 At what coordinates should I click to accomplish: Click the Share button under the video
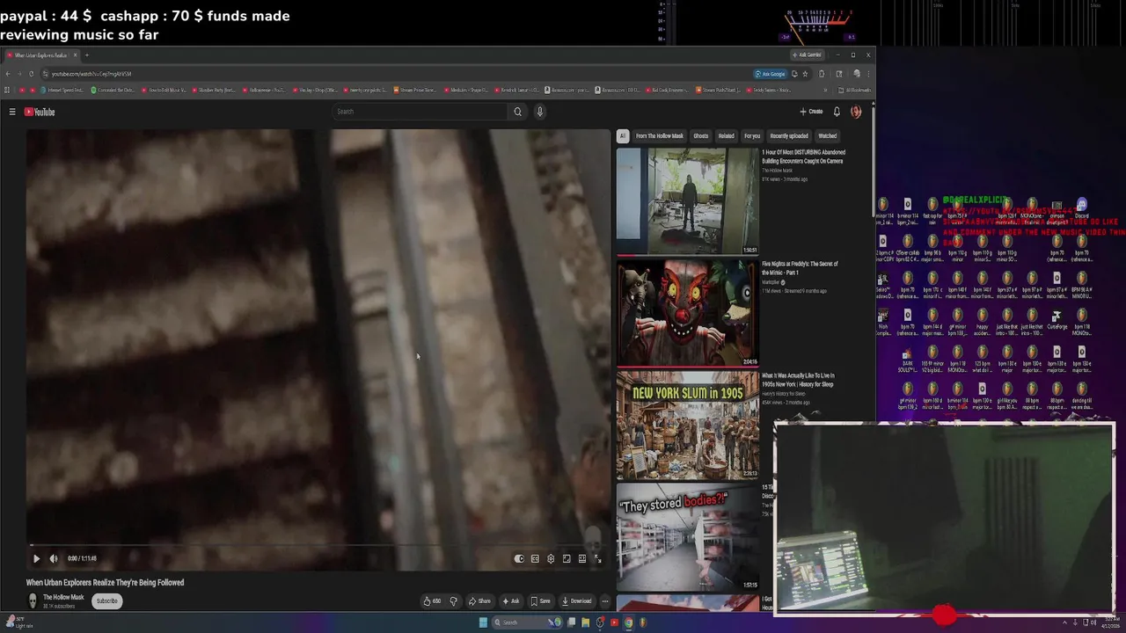tap(479, 601)
